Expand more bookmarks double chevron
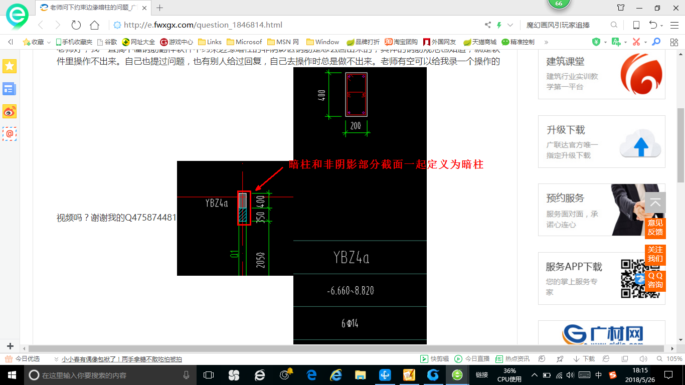Image resolution: width=685 pixels, height=385 pixels. [546, 42]
